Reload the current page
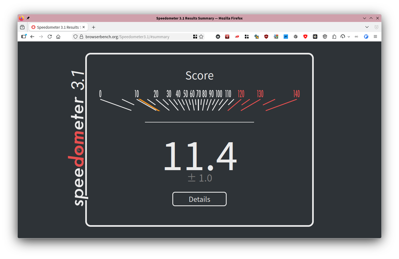This screenshot has width=399, height=259. coord(50,37)
